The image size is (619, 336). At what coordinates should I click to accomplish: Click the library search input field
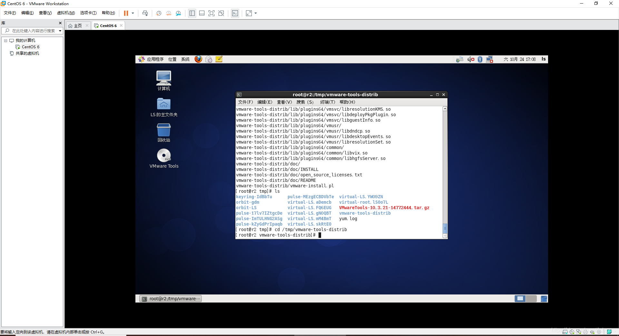pyautogui.click(x=32, y=31)
